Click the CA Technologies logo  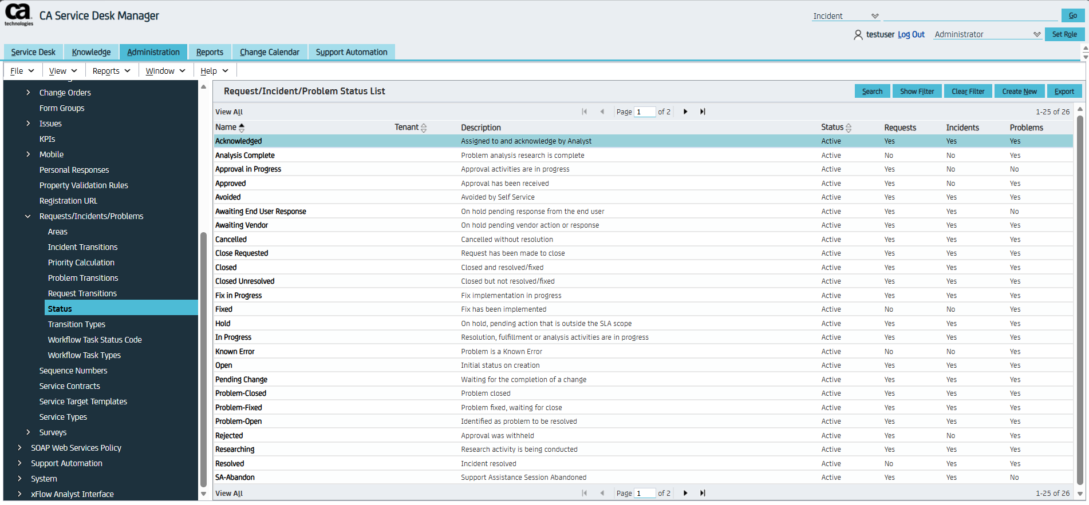point(18,14)
